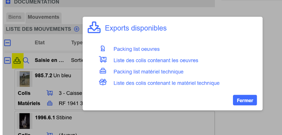Add a movement with the plus icon
Image resolution: width=282 pixels, height=135 pixels.
coord(76,29)
